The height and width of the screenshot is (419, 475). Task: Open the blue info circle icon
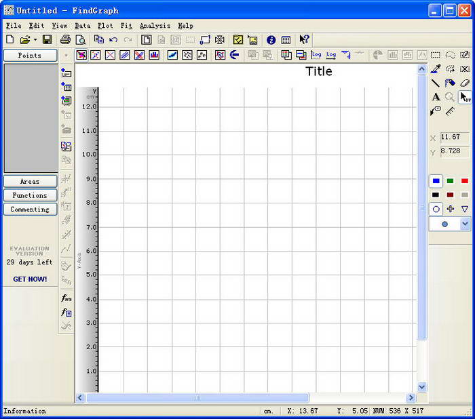(271, 39)
